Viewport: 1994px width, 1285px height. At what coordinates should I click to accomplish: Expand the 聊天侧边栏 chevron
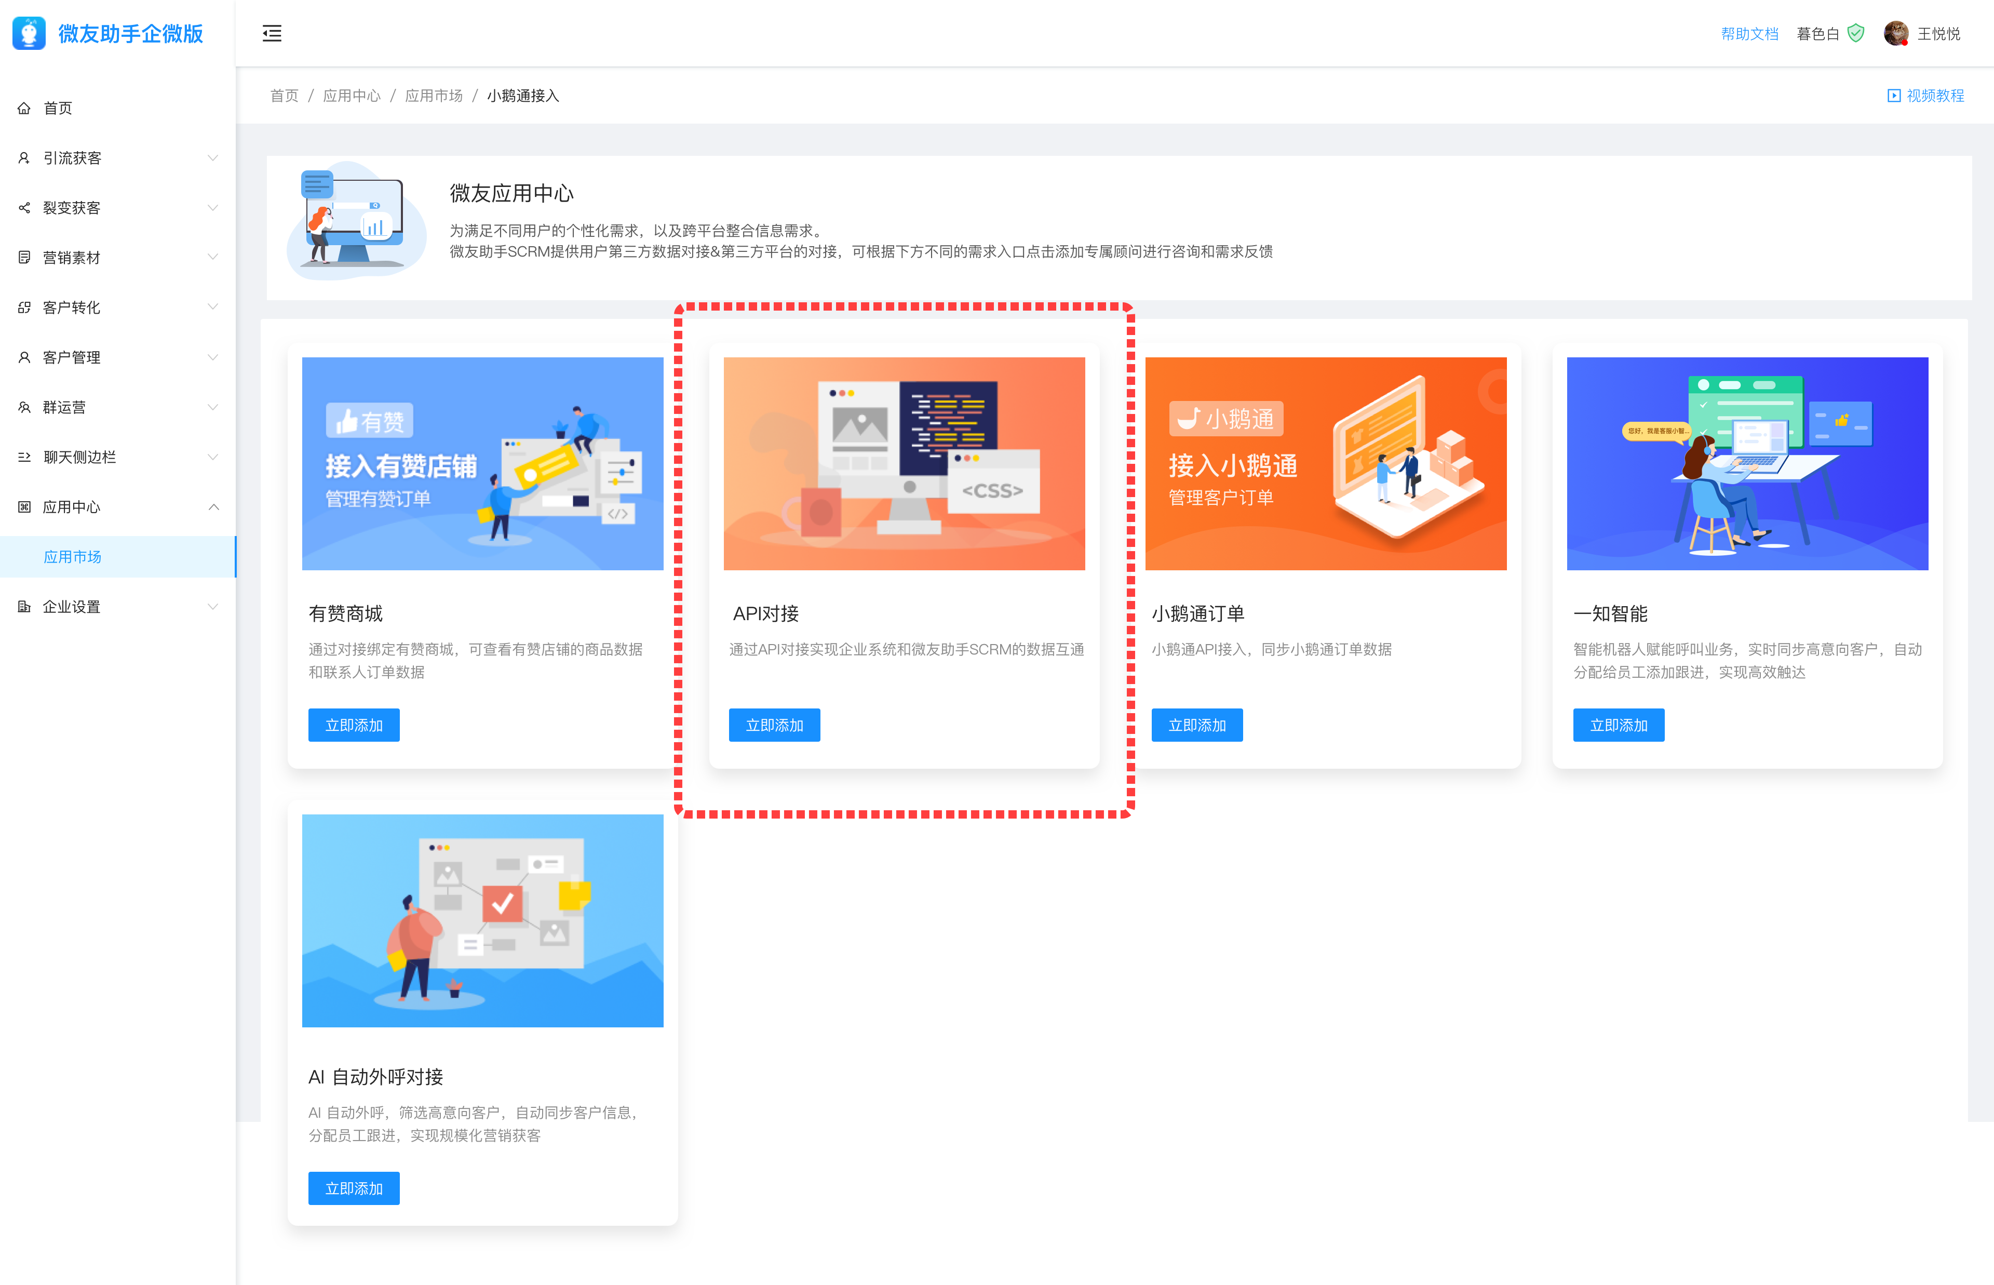pos(213,457)
